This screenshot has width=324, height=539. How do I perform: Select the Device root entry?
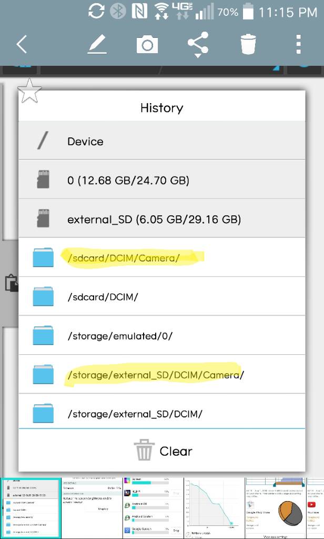(162, 140)
